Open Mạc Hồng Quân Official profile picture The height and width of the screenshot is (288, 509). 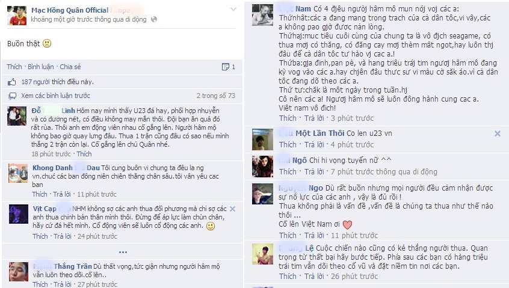[17, 15]
